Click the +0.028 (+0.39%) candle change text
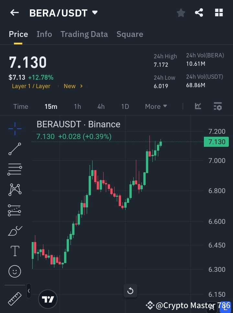 tap(85, 136)
